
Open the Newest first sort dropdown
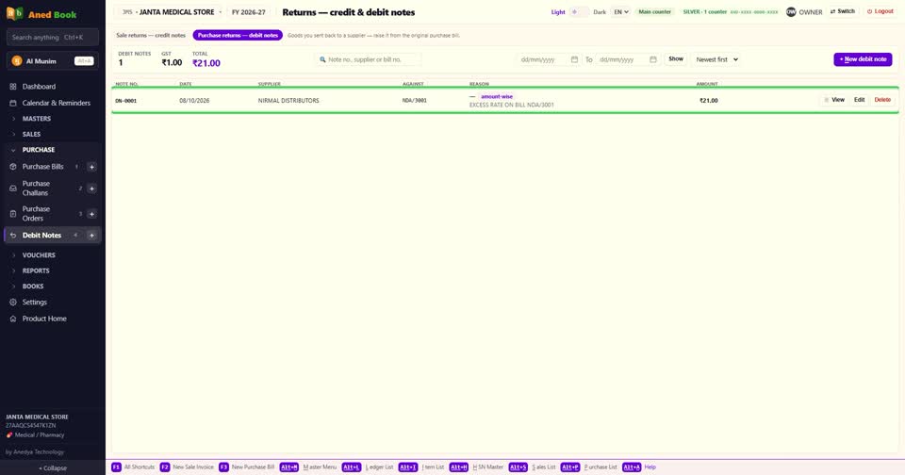(716, 59)
